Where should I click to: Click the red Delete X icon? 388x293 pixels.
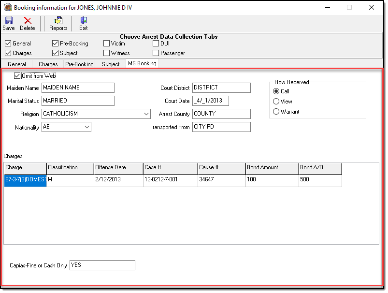[x=28, y=20]
